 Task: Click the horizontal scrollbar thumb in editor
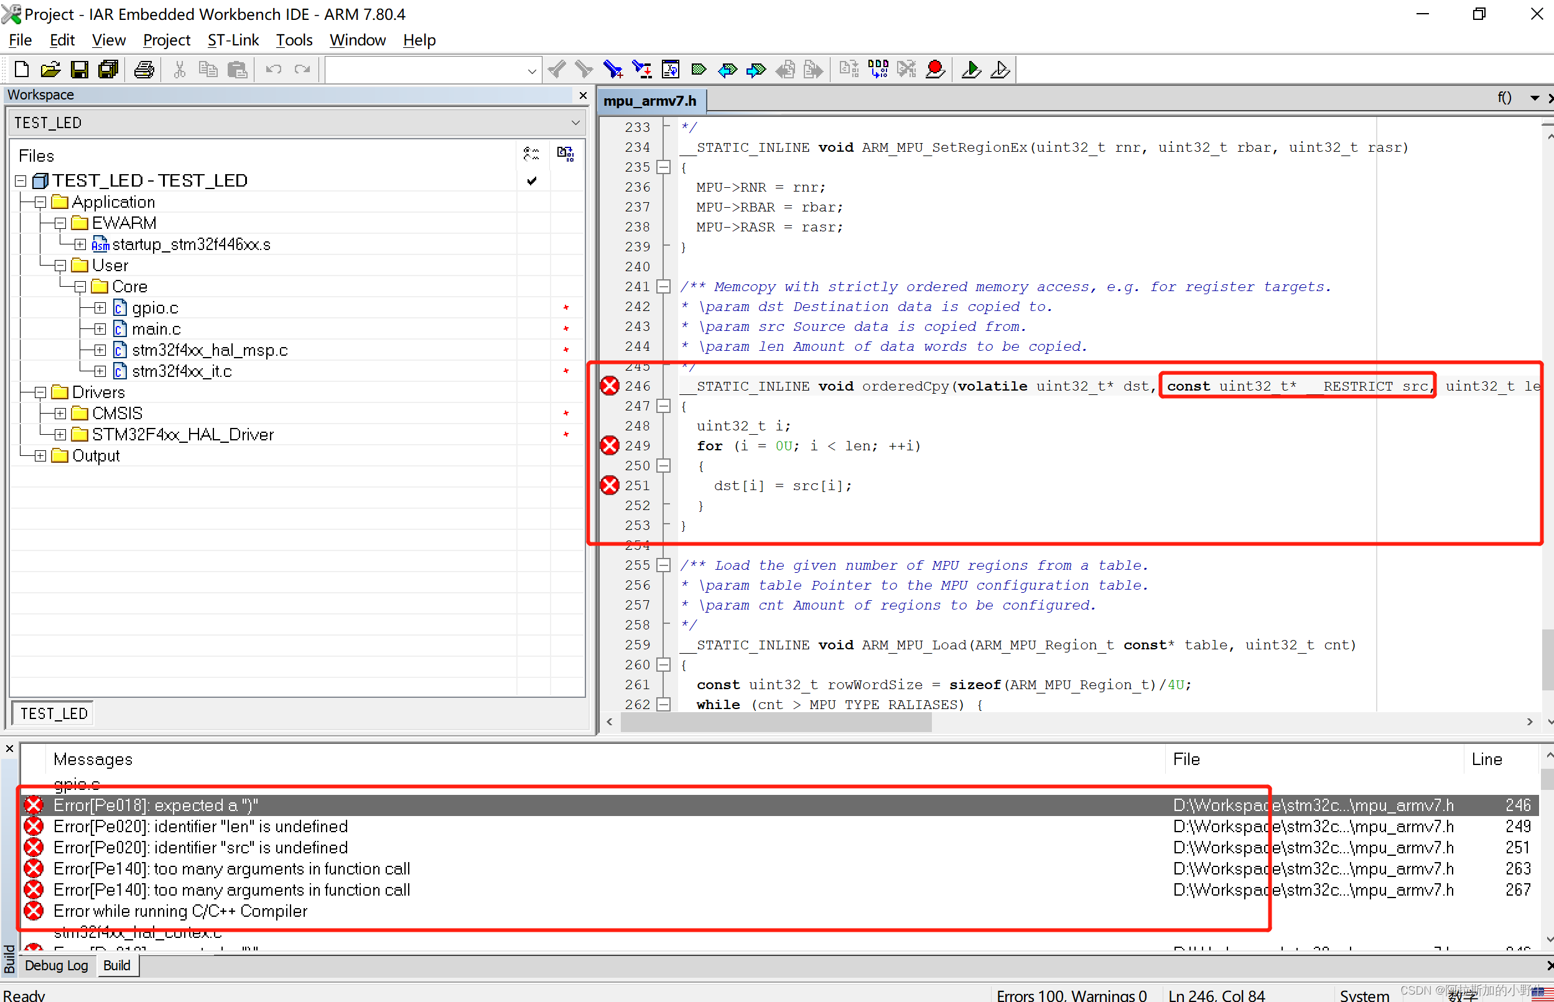[776, 722]
